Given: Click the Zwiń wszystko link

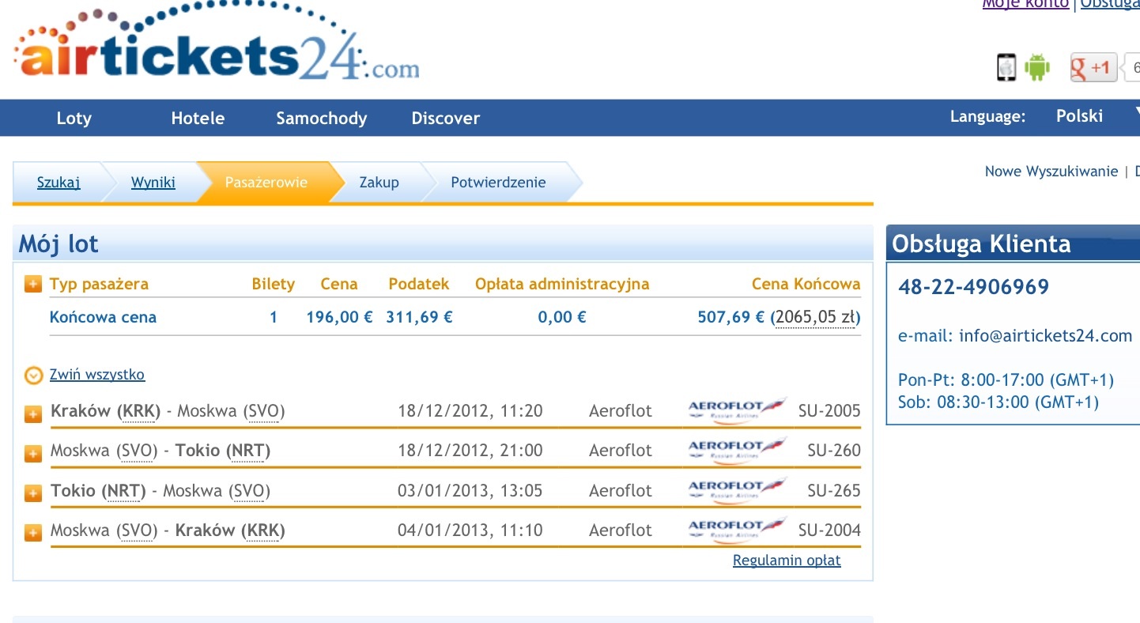Looking at the screenshot, I should click(97, 375).
